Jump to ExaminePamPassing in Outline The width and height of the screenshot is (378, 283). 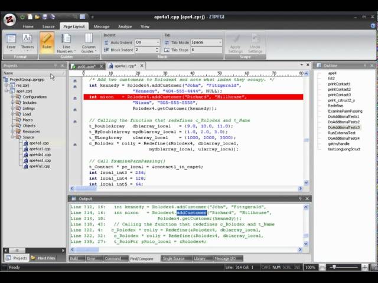[345, 111]
